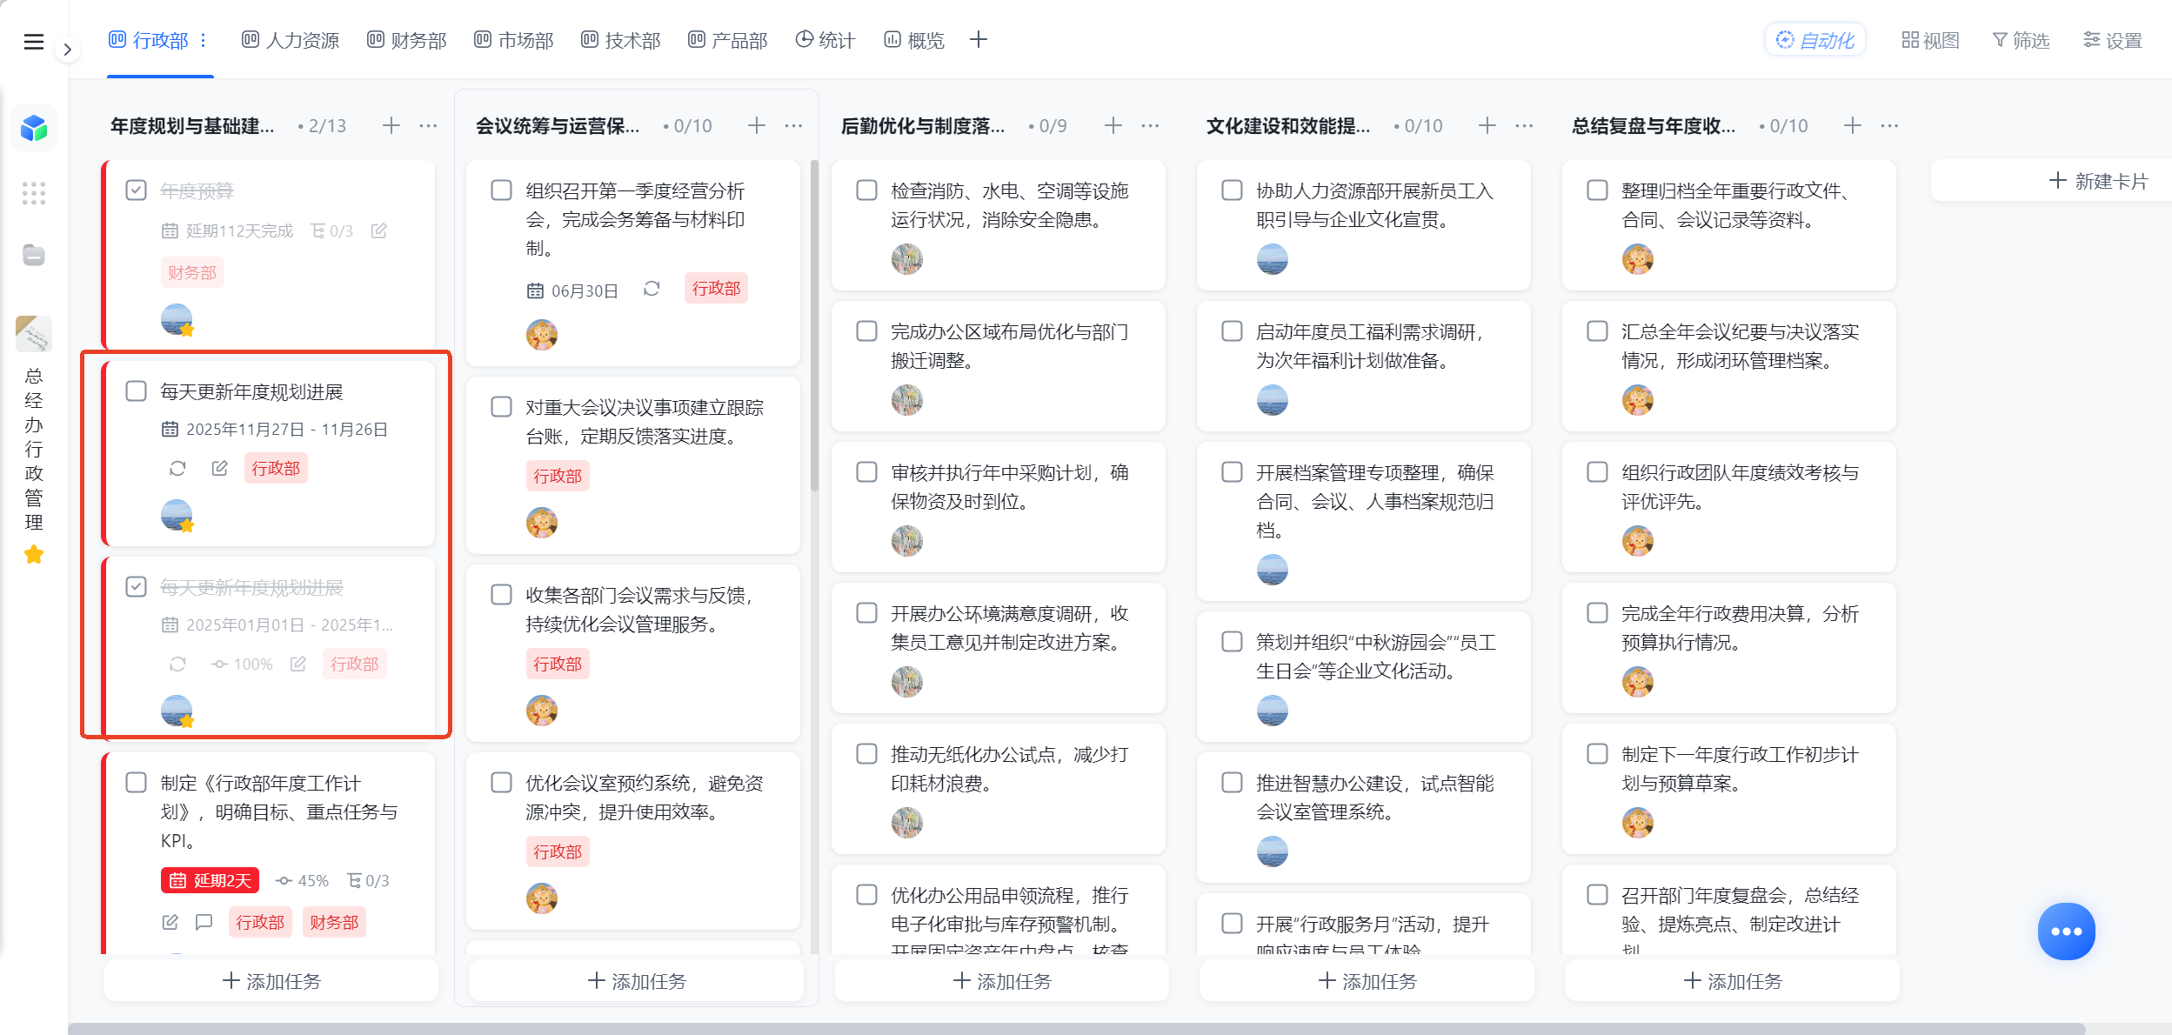Click the 总经办行政管理 project thumbnail
Viewport: 2172px width, 1035px height.
[x=34, y=334]
